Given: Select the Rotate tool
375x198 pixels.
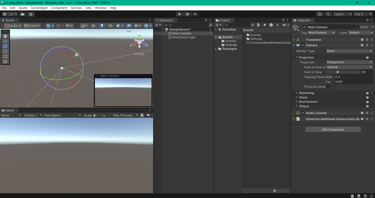Looking at the screenshot, I should pyautogui.click(x=5, y=46).
